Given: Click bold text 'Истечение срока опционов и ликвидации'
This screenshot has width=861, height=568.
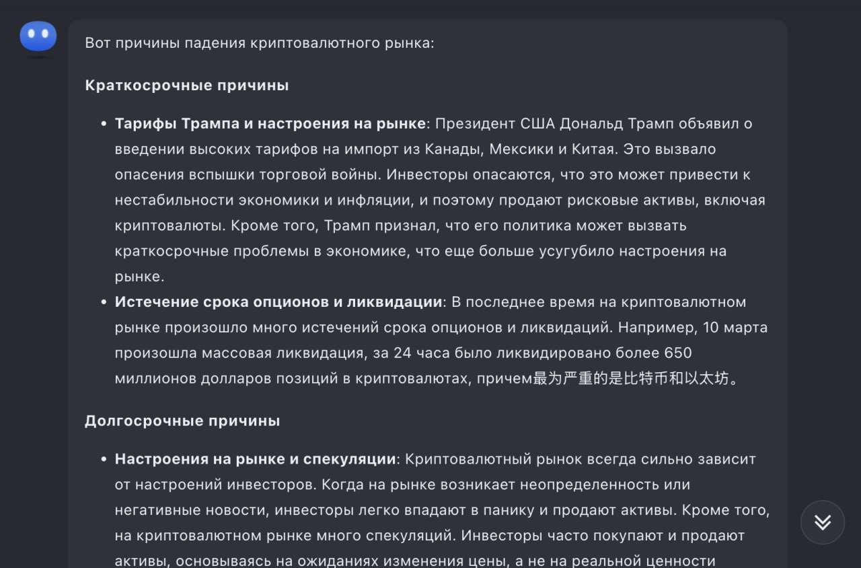Looking at the screenshot, I should coord(278,302).
